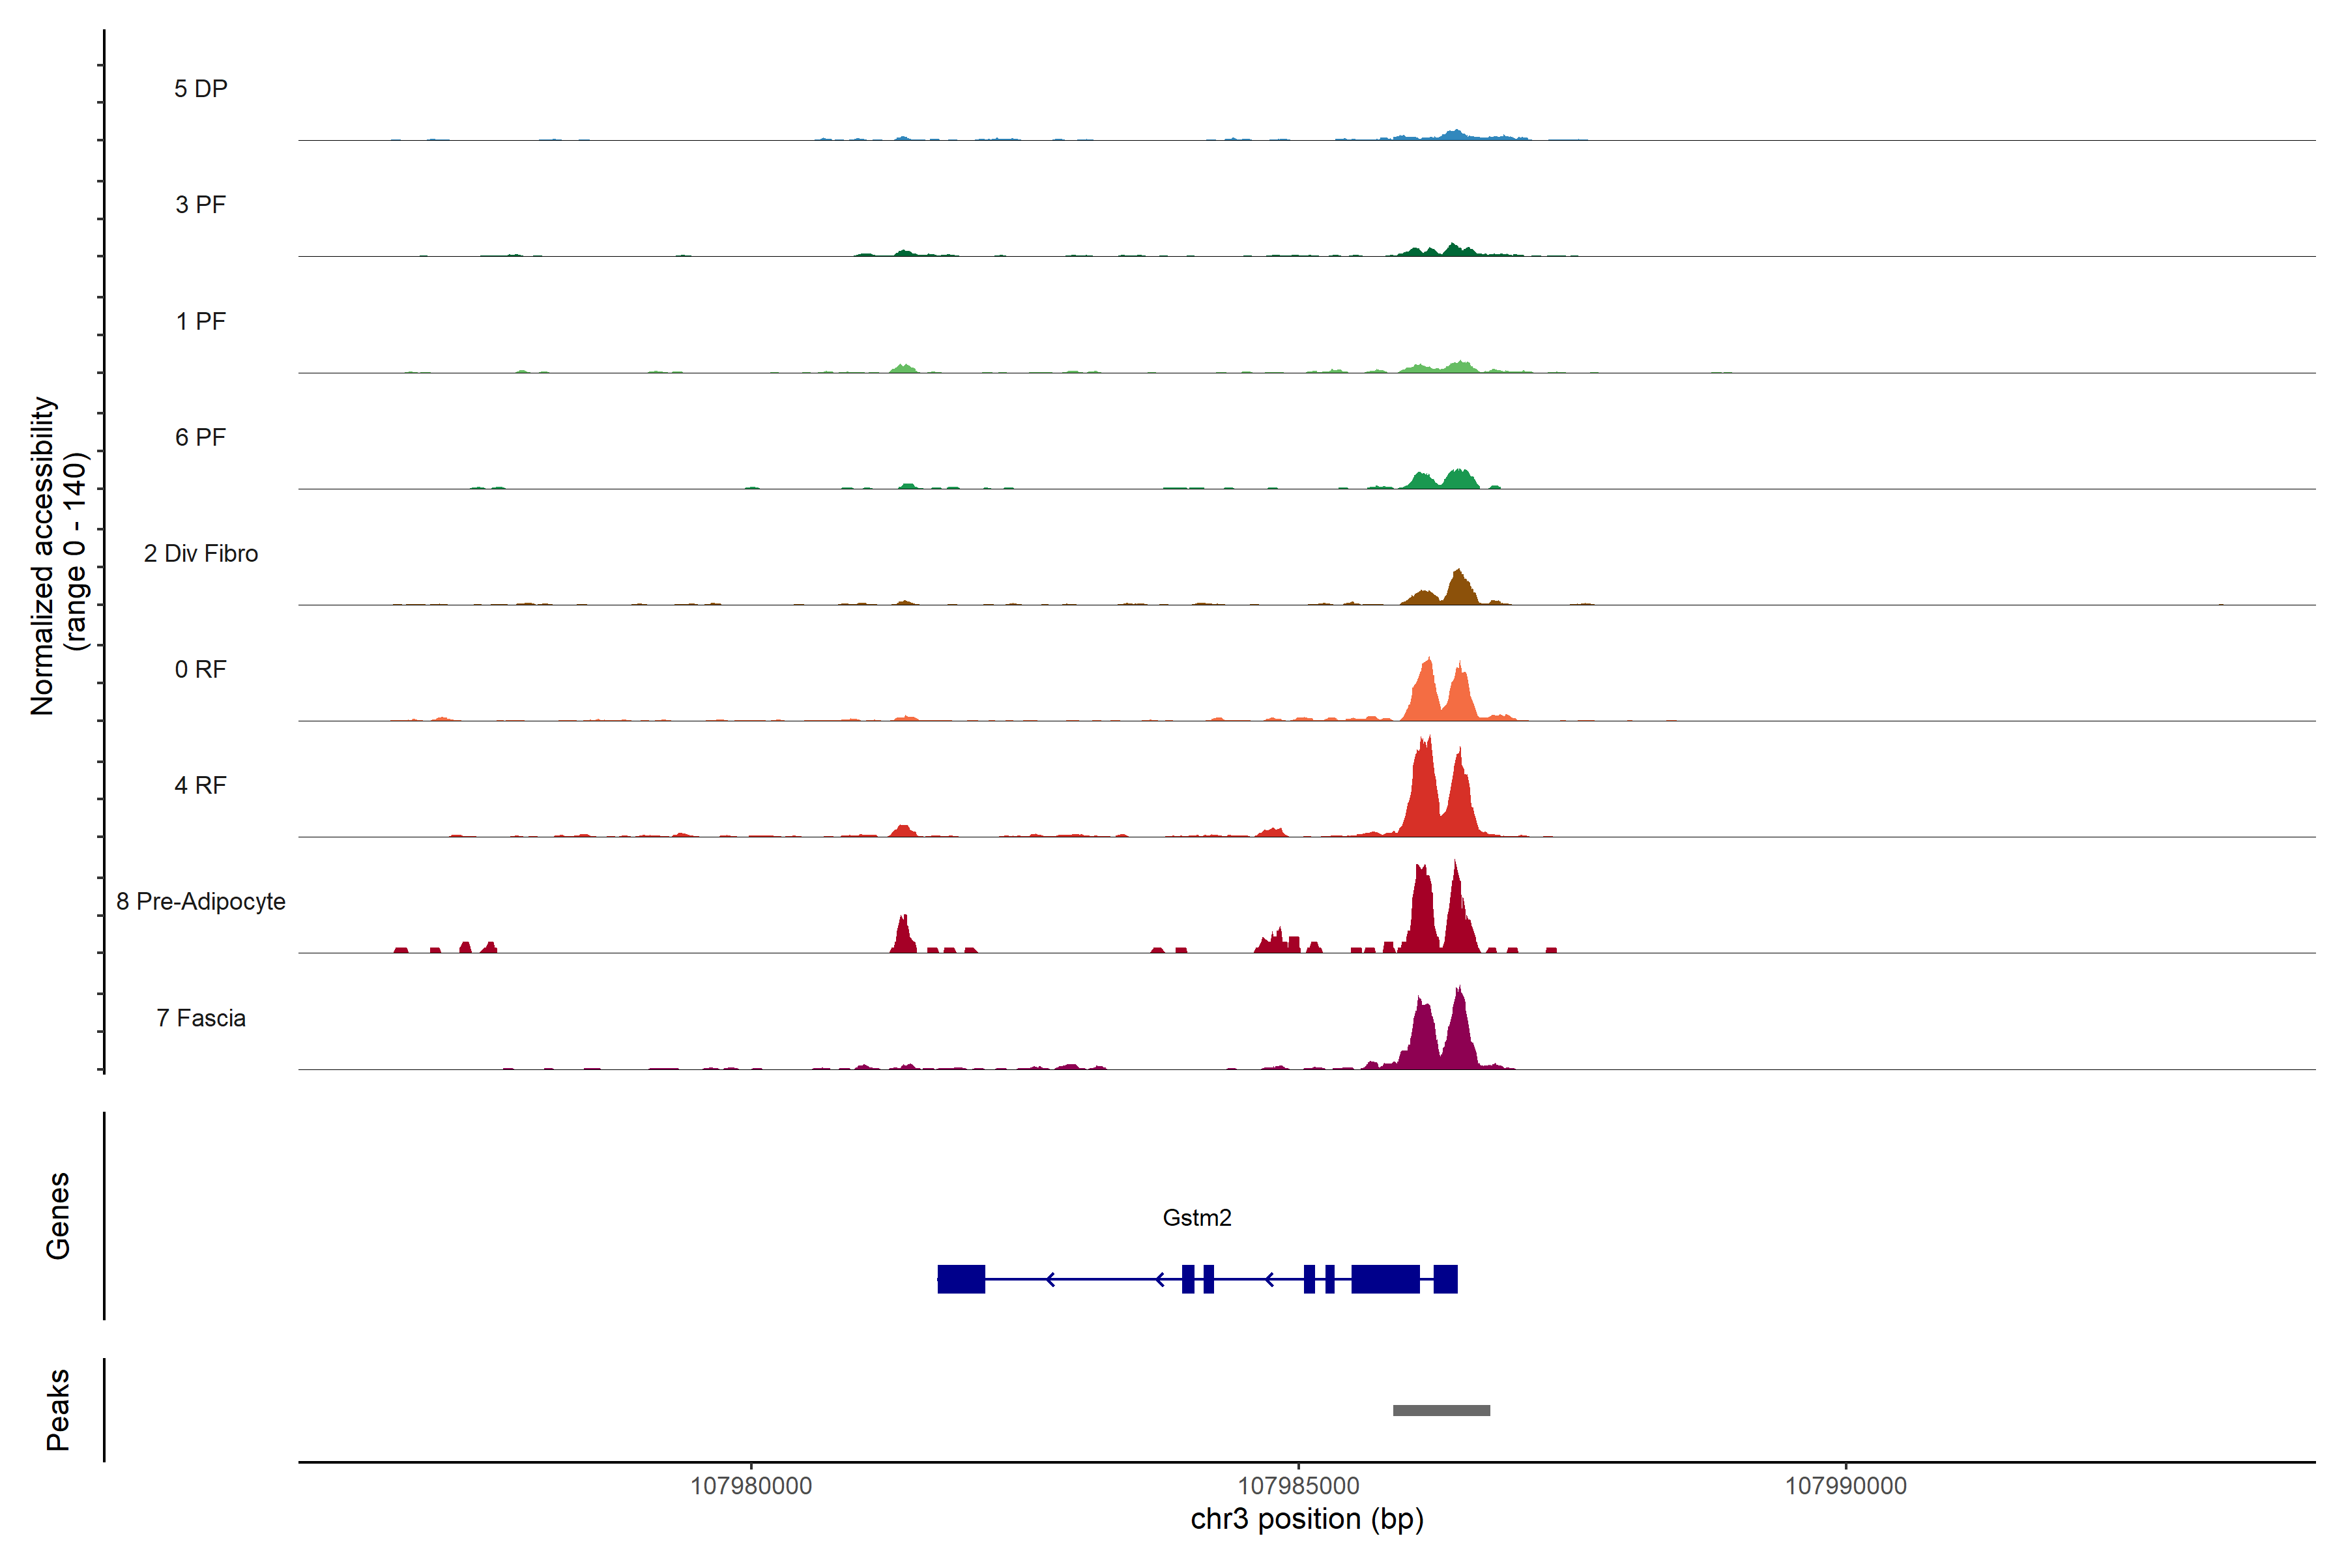Click the 107985000 axis tick label
This screenshot has width=2346, height=1564.
point(1299,1486)
